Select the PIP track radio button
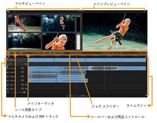This screenshot has width=157, height=123. coord(8,64)
